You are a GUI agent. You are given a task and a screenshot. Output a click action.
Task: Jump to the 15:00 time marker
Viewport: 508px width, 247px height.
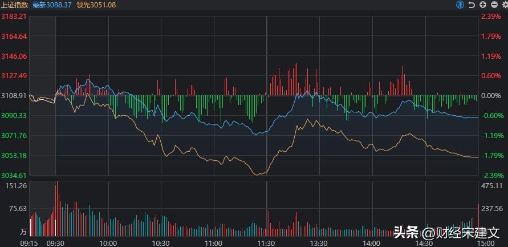tap(486, 243)
